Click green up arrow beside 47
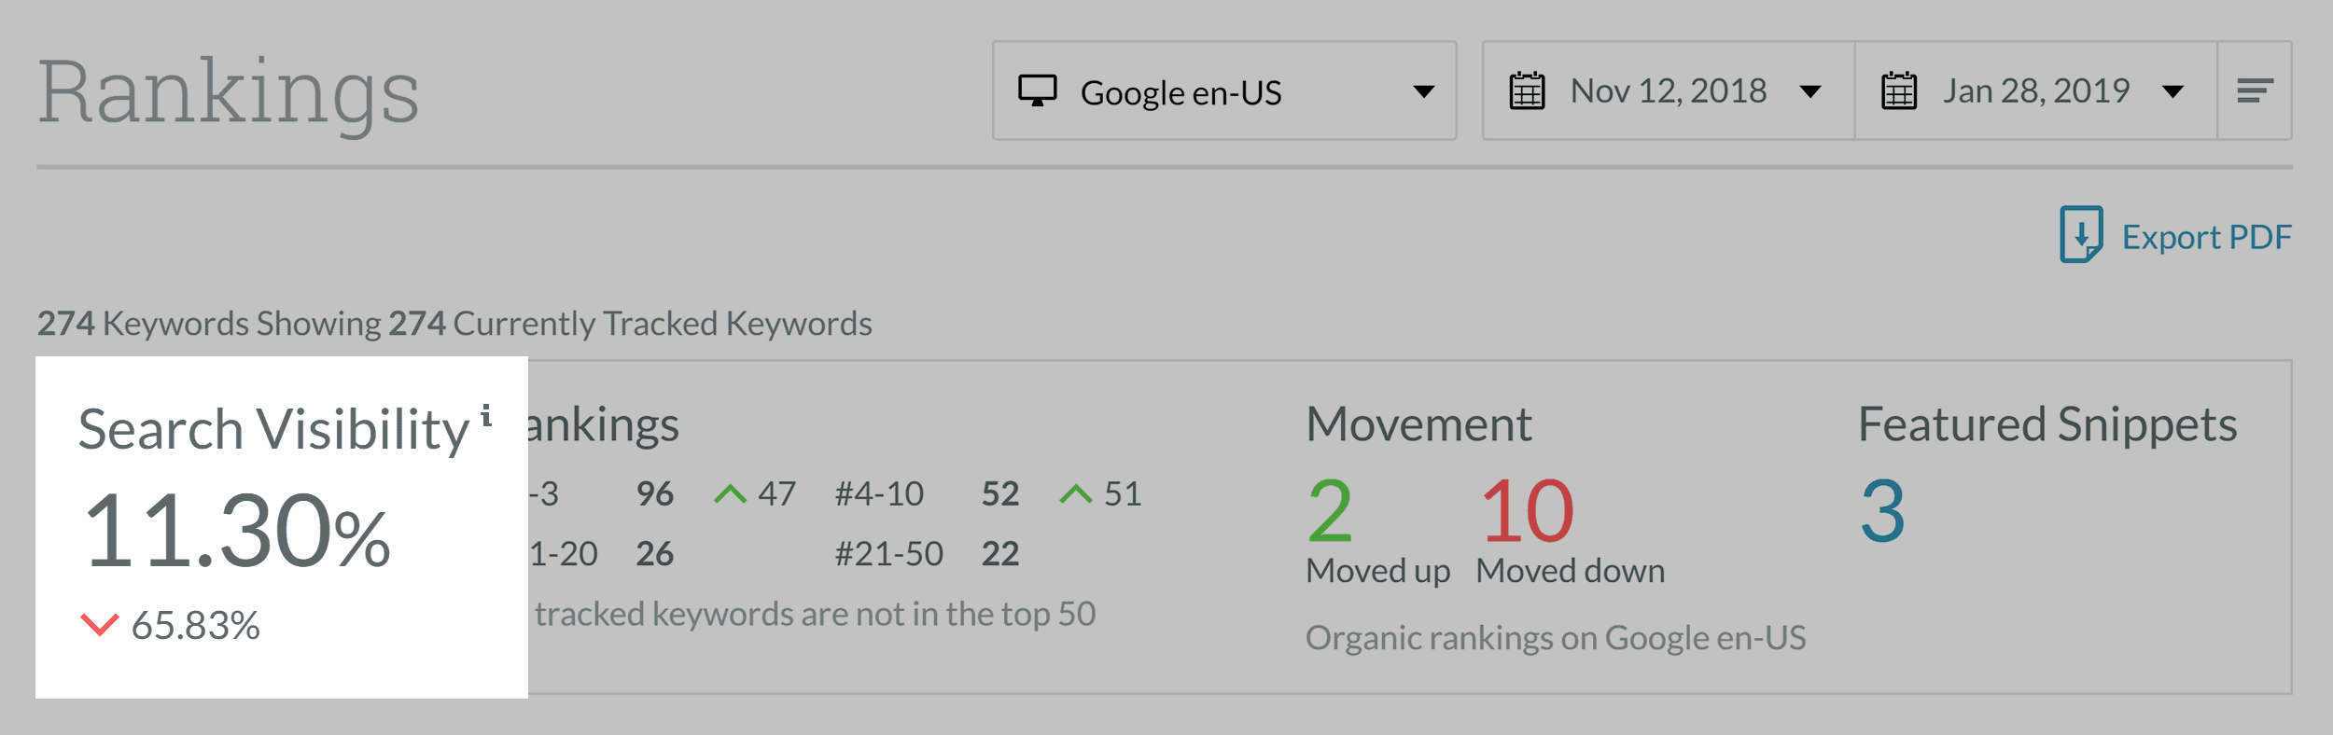Viewport: 2333px width, 735px height. tap(730, 493)
